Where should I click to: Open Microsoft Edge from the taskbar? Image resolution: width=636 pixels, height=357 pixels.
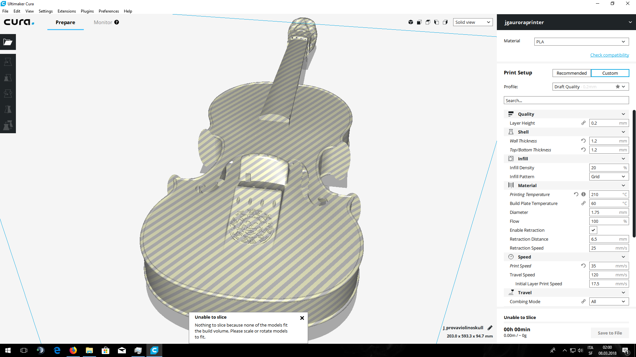click(x=57, y=350)
